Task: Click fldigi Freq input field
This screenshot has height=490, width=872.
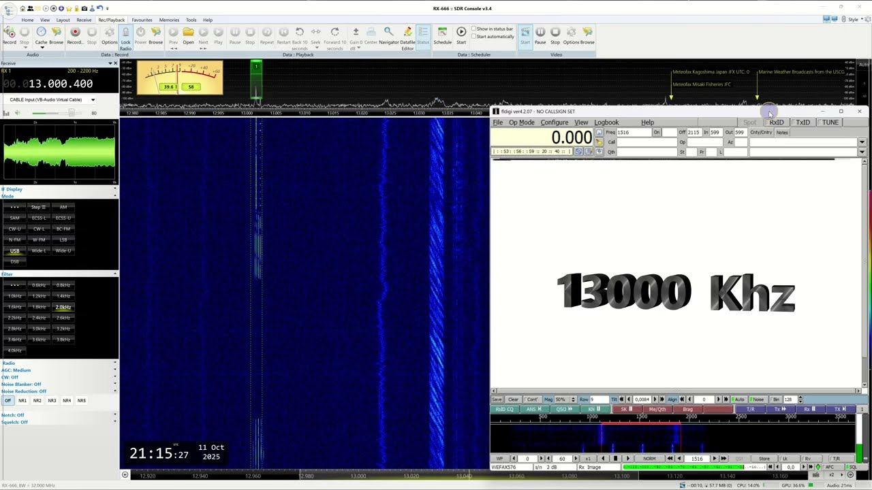Action: pyautogui.click(x=633, y=133)
